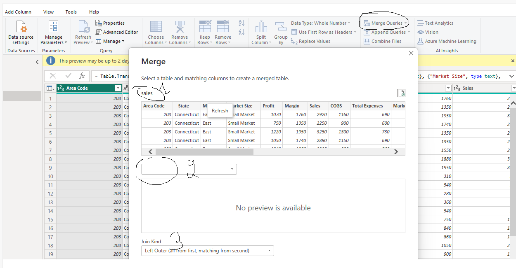Select Profit column in merge preview
The width and height of the screenshot is (516, 268).
pos(271,106)
